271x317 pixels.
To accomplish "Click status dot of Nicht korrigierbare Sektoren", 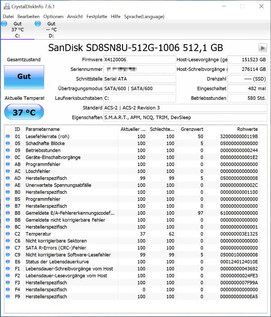I will click(x=8, y=241).
